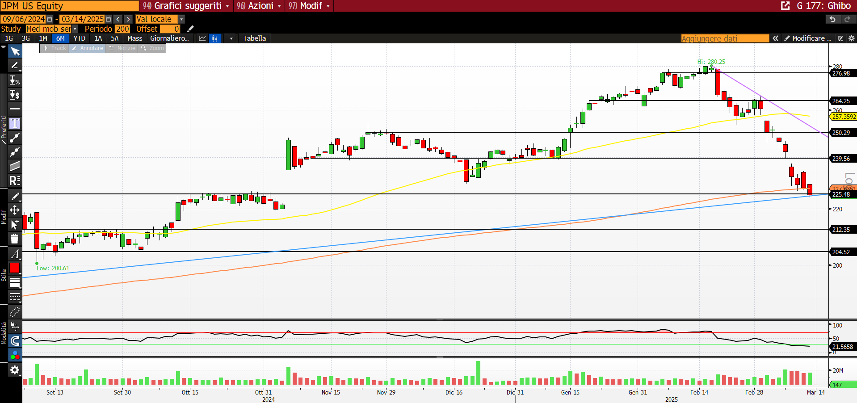The height and width of the screenshot is (403, 857).
Task: Open the line thickness style selector
Action: click(15, 282)
